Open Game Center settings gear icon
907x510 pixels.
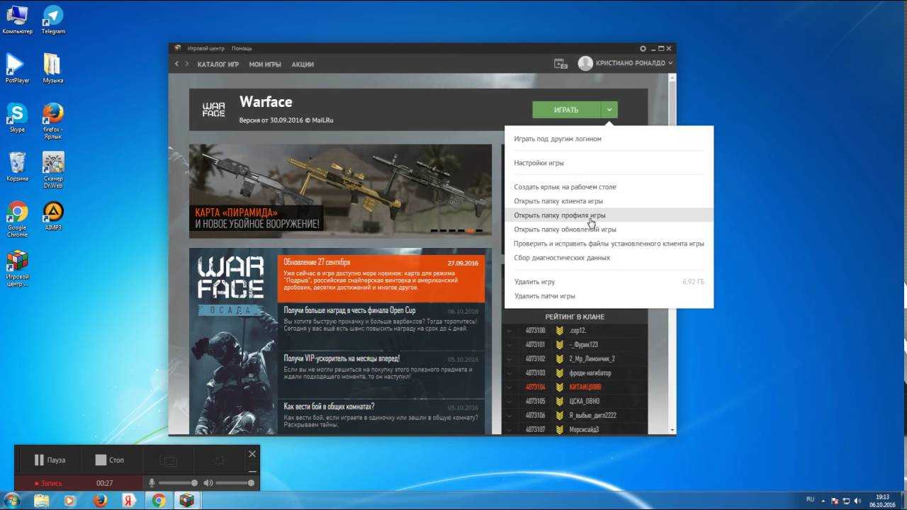pyautogui.click(x=643, y=48)
